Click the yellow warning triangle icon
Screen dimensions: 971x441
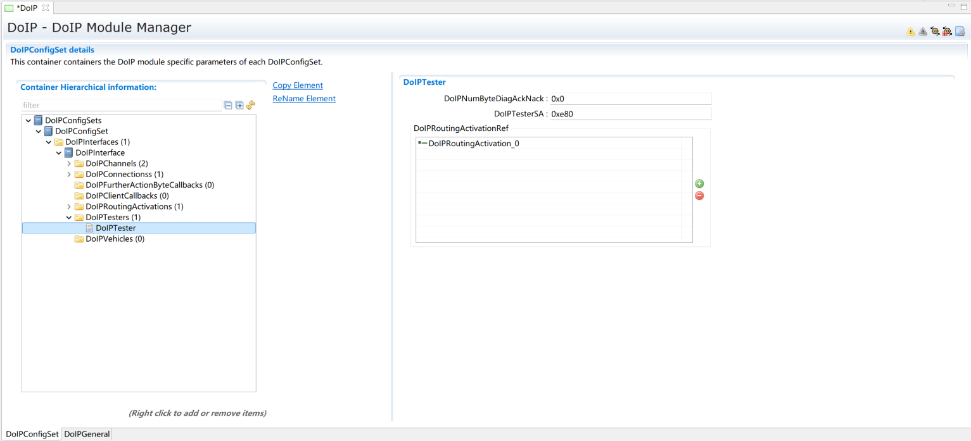(x=910, y=32)
